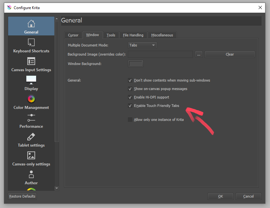Disable Enable Hi-DPI support checkbox

pyautogui.click(x=130, y=97)
